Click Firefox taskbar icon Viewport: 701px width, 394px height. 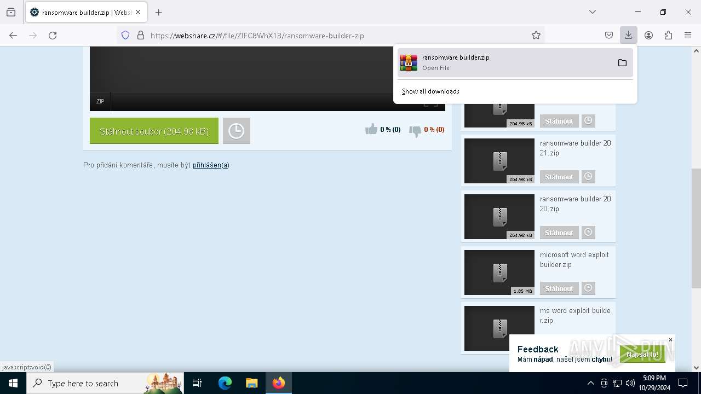point(278,383)
